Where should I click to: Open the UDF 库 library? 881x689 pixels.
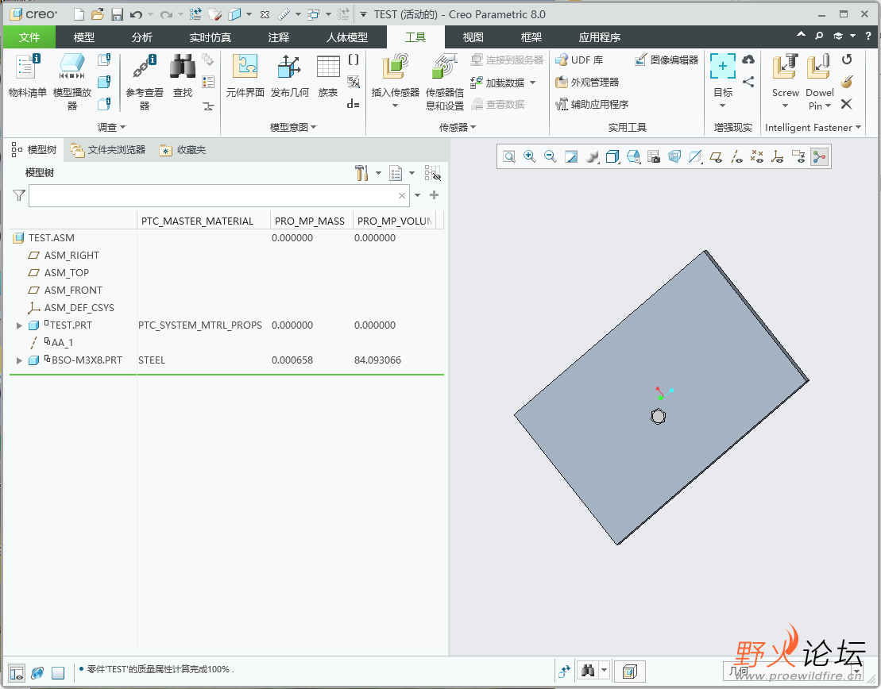click(579, 60)
